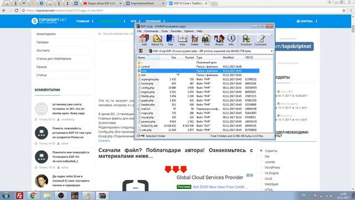Select the UcoZ radio option
The image size is (355, 200).
(261, 178)
